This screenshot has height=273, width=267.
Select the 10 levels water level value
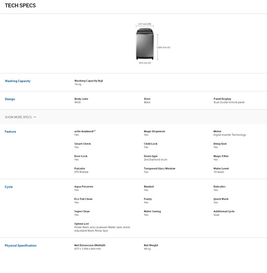click(x=219, y=172)
